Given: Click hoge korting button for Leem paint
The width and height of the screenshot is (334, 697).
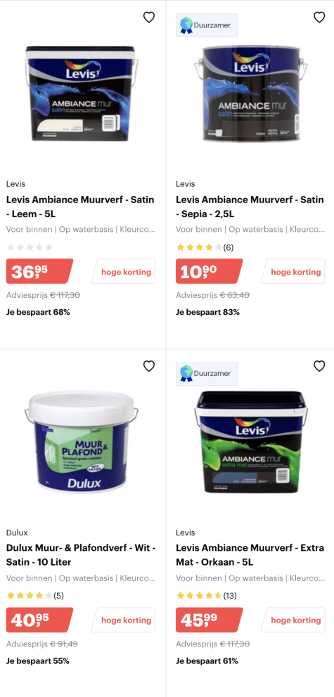Looking at the screenshot, I should tap(124, 271).
